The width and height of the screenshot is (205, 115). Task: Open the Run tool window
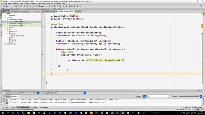tap(6, 107)
